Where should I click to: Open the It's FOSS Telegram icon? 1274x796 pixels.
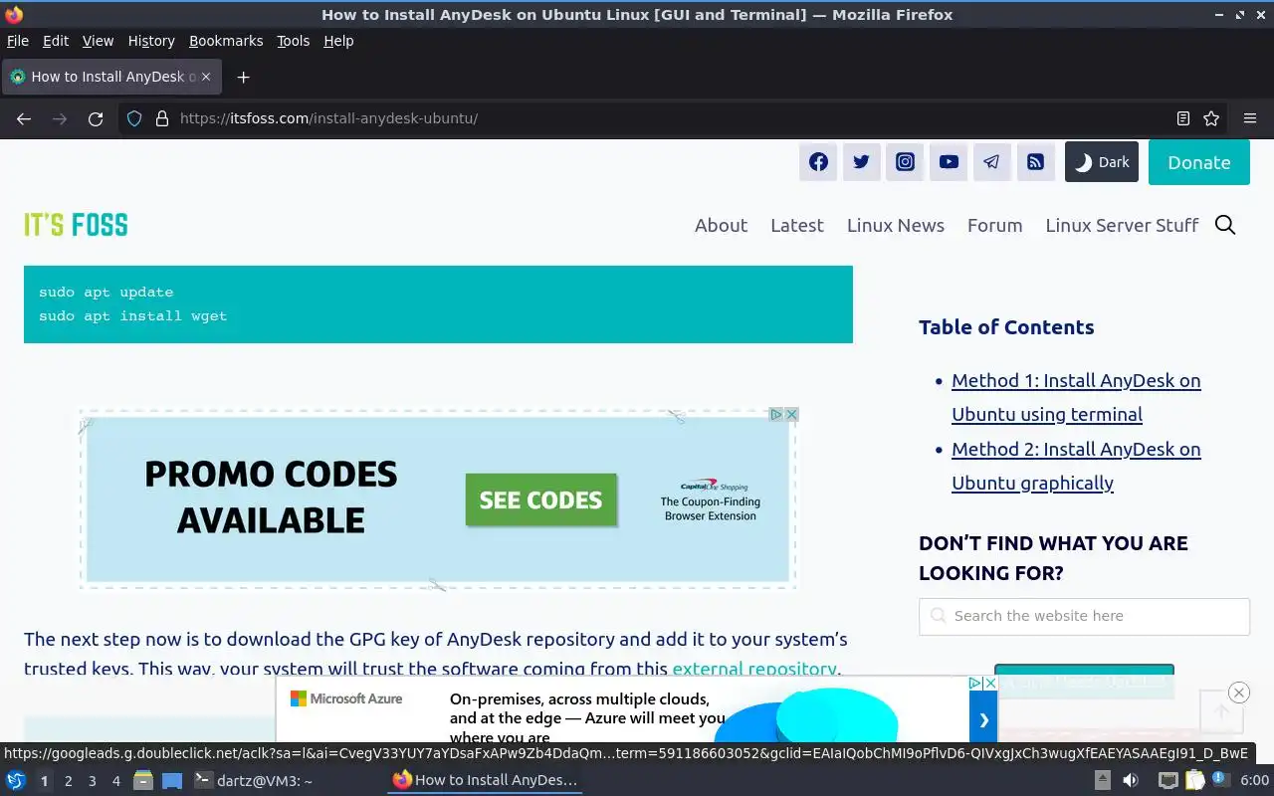click(992, 162)
